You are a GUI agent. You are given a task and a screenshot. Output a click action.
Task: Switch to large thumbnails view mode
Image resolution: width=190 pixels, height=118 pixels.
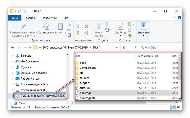[179, 107]
